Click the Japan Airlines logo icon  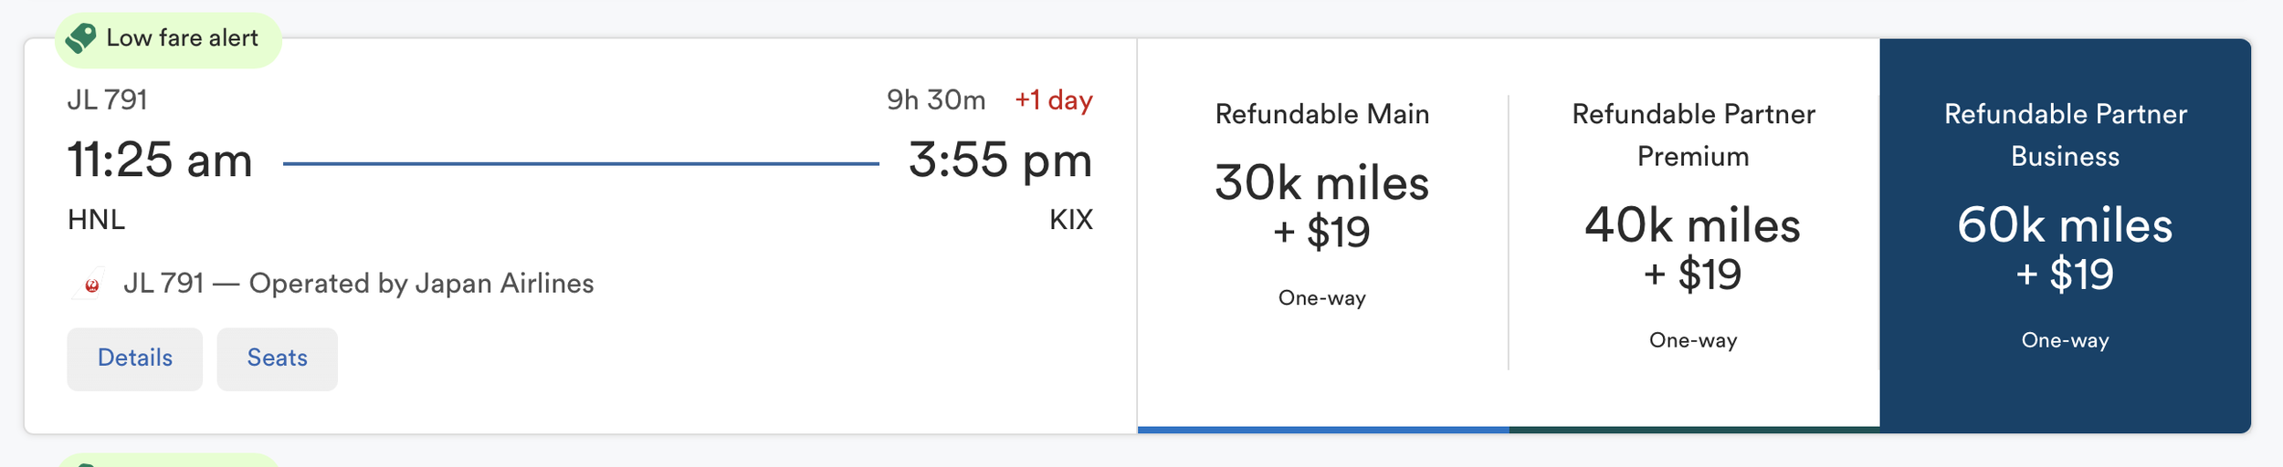90,285
